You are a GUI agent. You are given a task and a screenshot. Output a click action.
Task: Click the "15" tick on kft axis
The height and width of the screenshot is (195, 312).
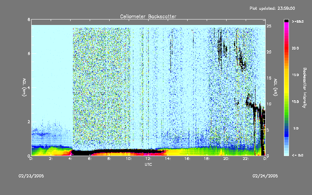tap(269, 78)
